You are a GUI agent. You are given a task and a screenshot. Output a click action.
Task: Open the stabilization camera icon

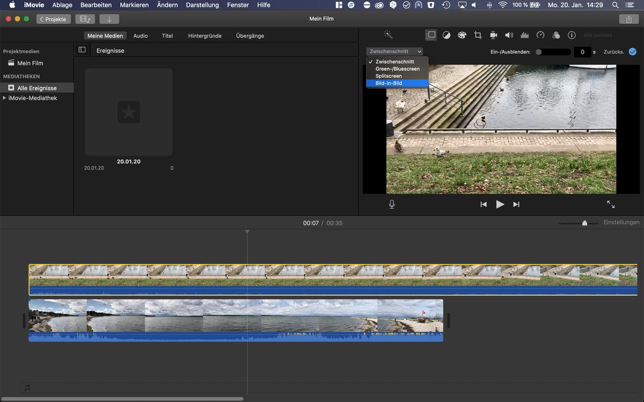tap(493, 35)
